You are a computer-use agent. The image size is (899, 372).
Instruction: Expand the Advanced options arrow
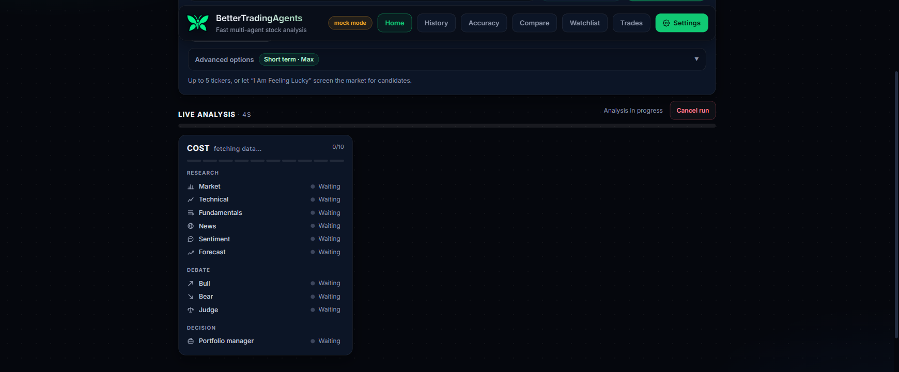tap(696, 59)
